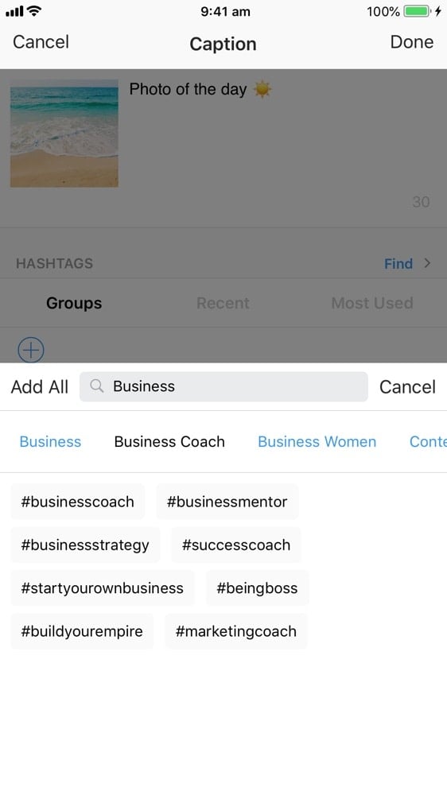Switch to the Recent tab

(x=223, y=303)
